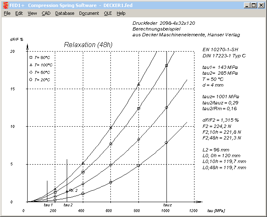The image size is (267, 217).
Task: Click the tauz label on the x-axis
Action: pos(167,205)
